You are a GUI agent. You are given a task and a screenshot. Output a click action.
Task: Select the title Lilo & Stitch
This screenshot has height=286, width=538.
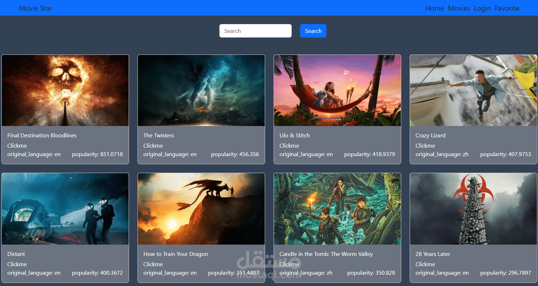point(295,135)
